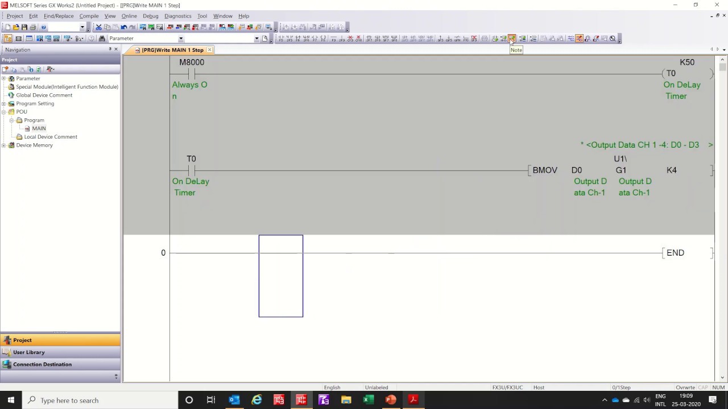Click the END instruction on rung 0

click(675, 253)
